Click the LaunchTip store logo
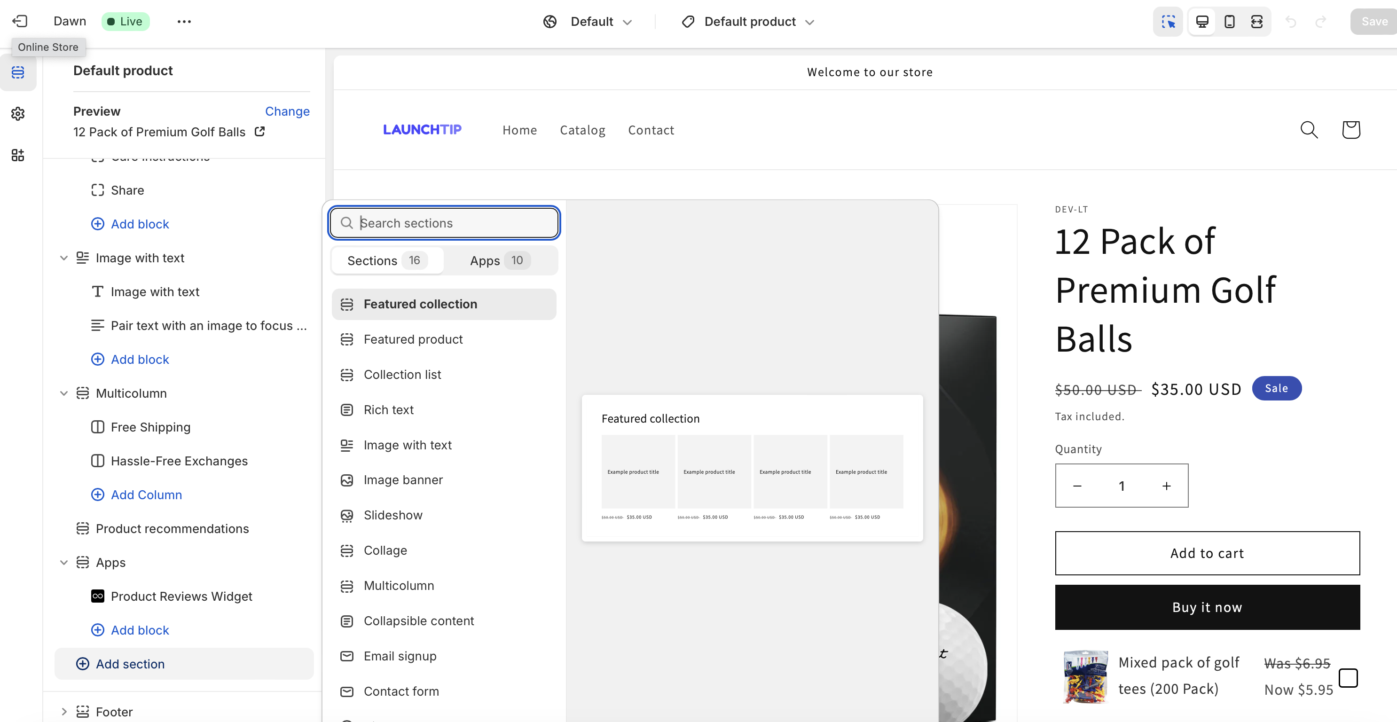 [422, 130]
